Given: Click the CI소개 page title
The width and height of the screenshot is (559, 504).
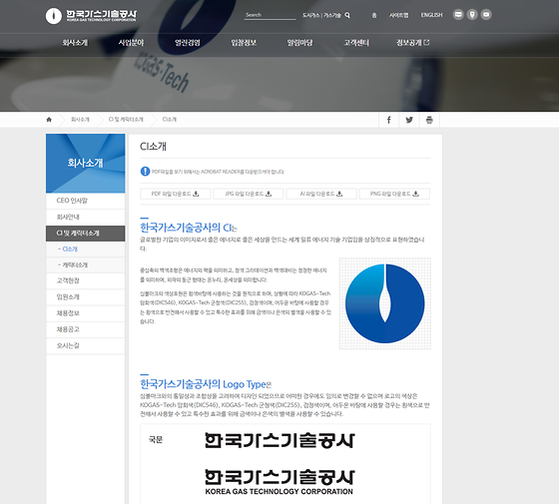Looking at the screenshot, I should click(154, 146).
